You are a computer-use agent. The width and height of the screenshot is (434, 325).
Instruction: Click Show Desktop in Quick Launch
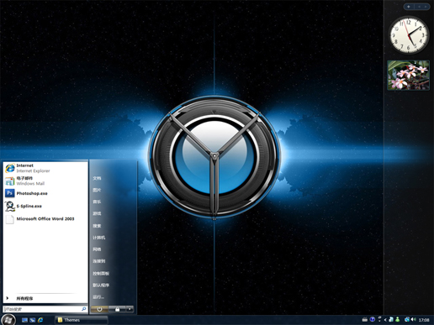coord(24,320)
